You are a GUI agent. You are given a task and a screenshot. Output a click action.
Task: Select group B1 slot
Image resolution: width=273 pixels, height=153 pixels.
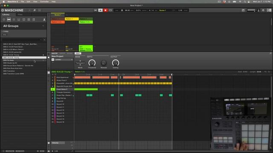[72, 48]
